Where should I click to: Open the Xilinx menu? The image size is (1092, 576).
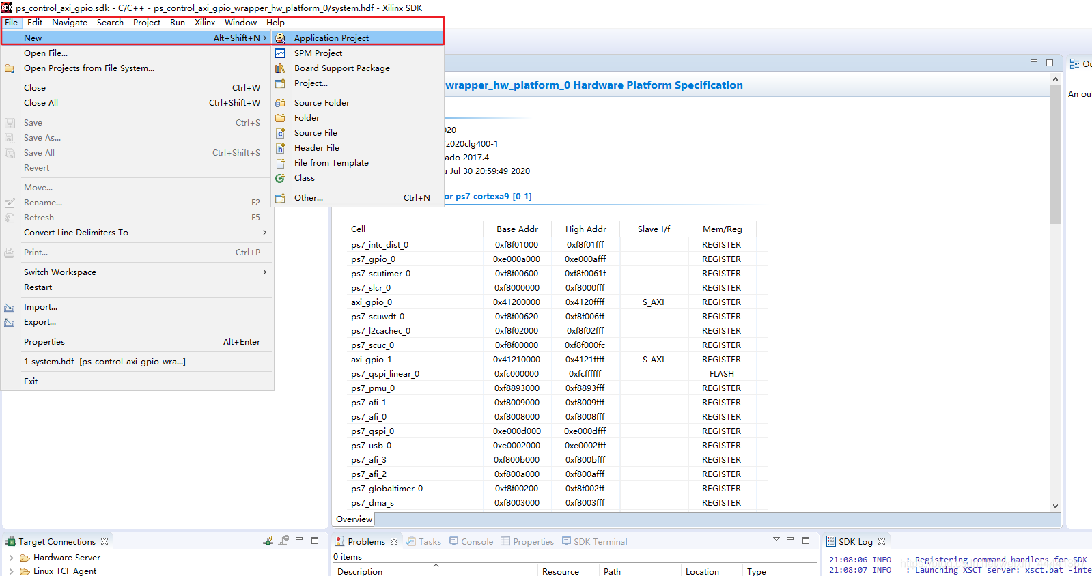205,23
